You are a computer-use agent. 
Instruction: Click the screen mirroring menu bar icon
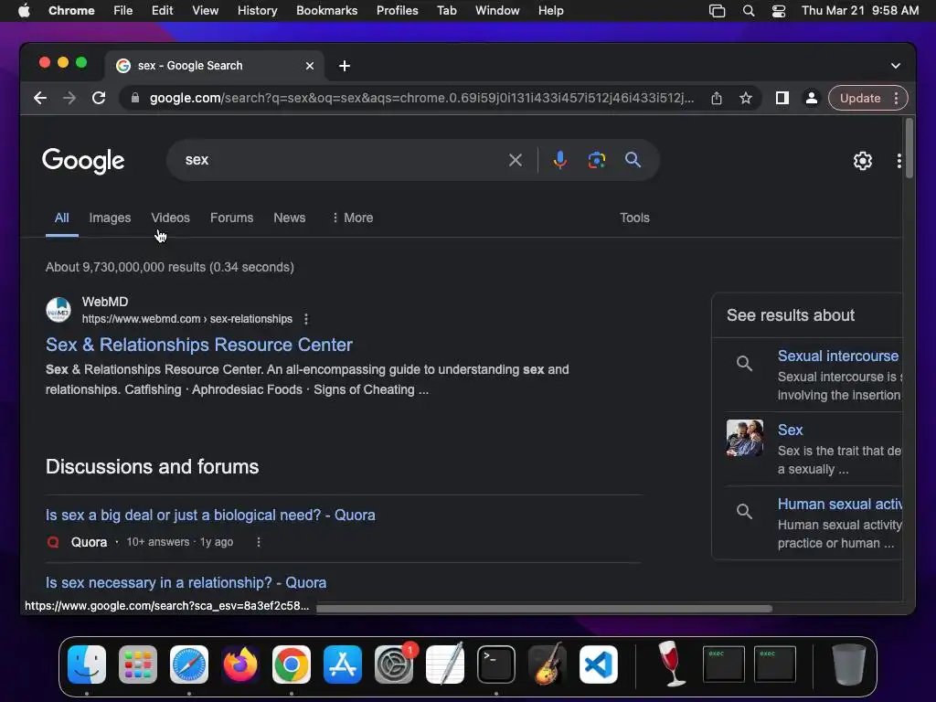click(717, 11)
